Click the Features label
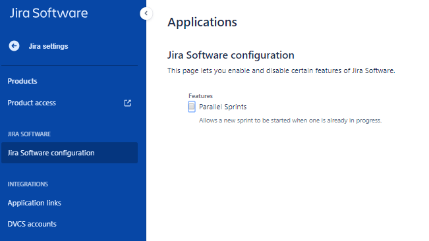The width and height of the screenshot is (429, 241). tap(200, 96)
